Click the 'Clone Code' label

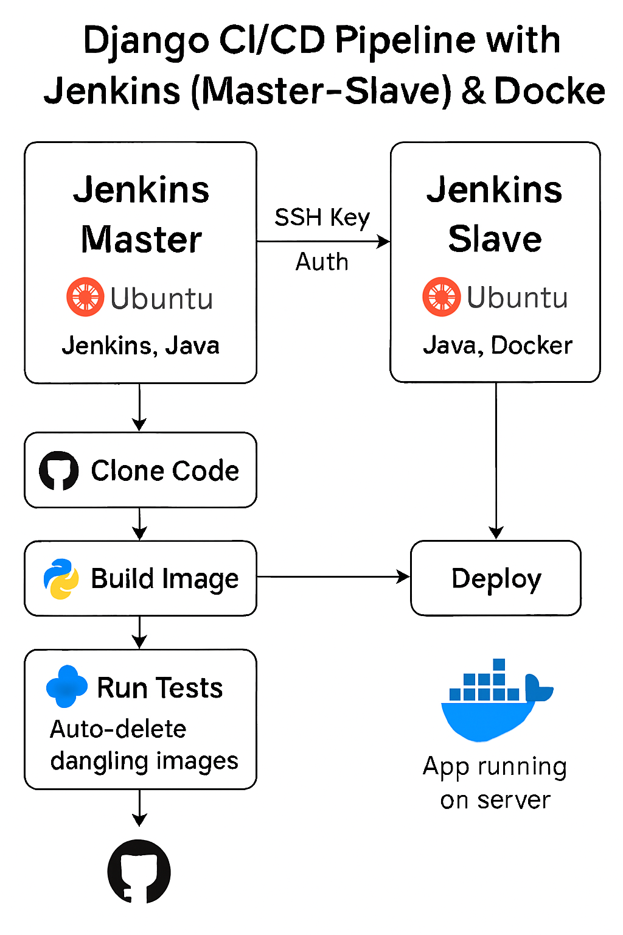[165, 471]
